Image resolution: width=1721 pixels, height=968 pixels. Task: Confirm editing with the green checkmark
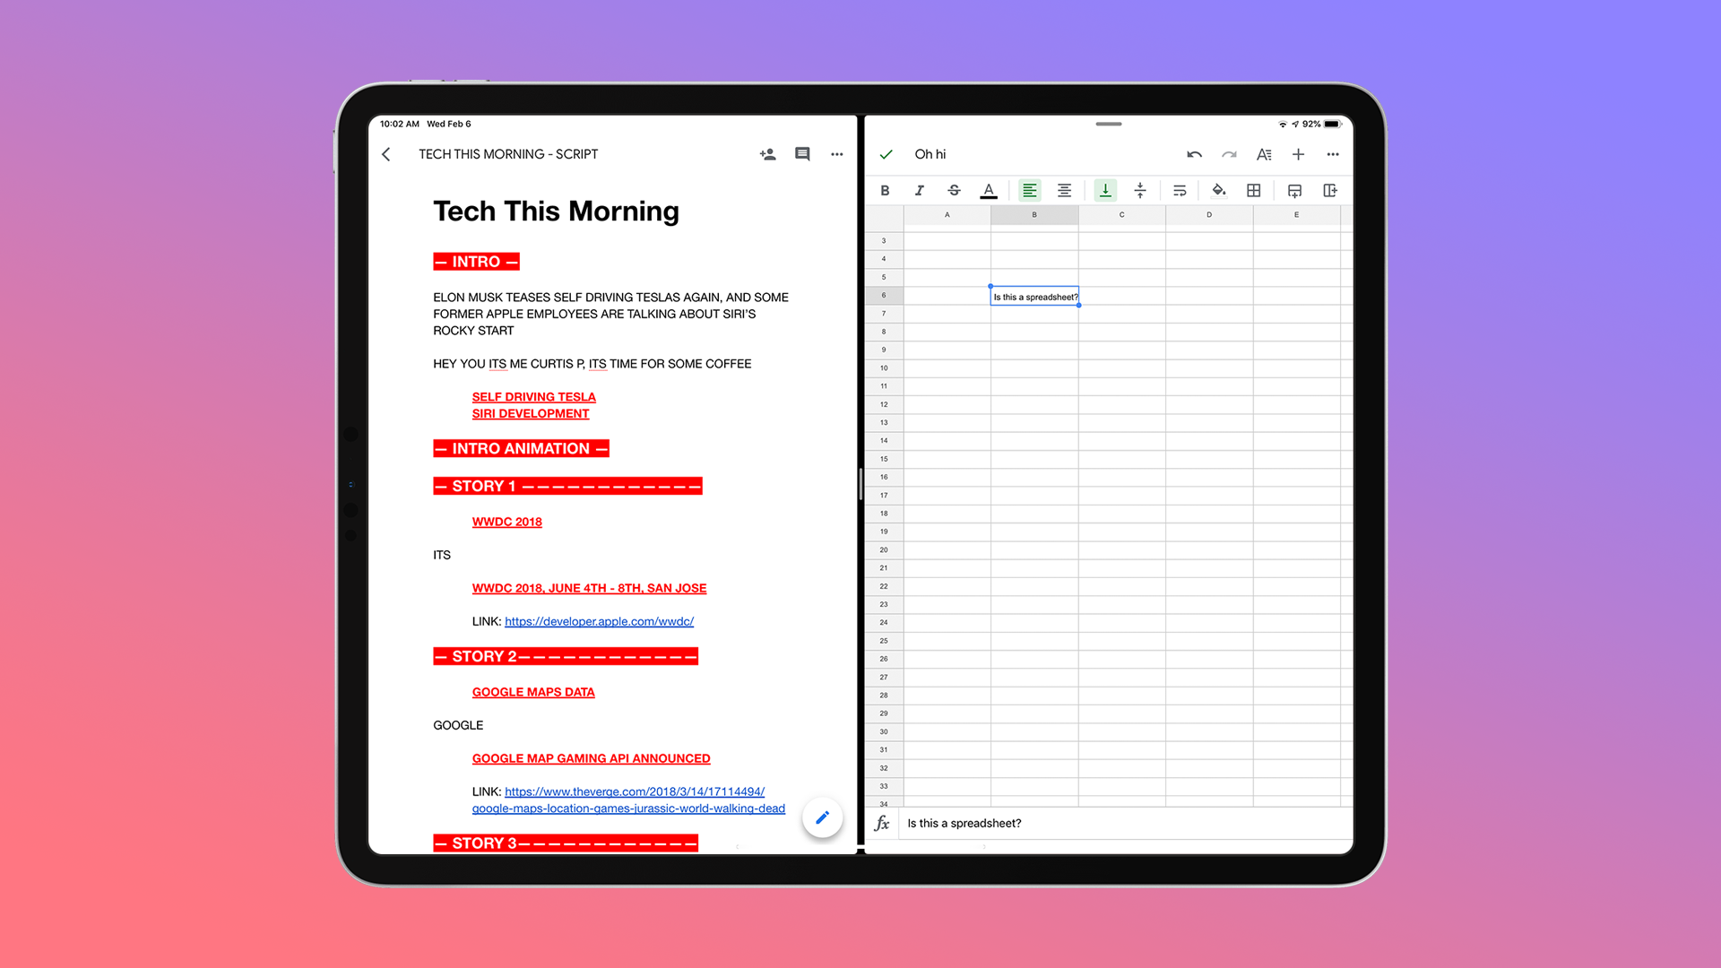click(886, 154)
